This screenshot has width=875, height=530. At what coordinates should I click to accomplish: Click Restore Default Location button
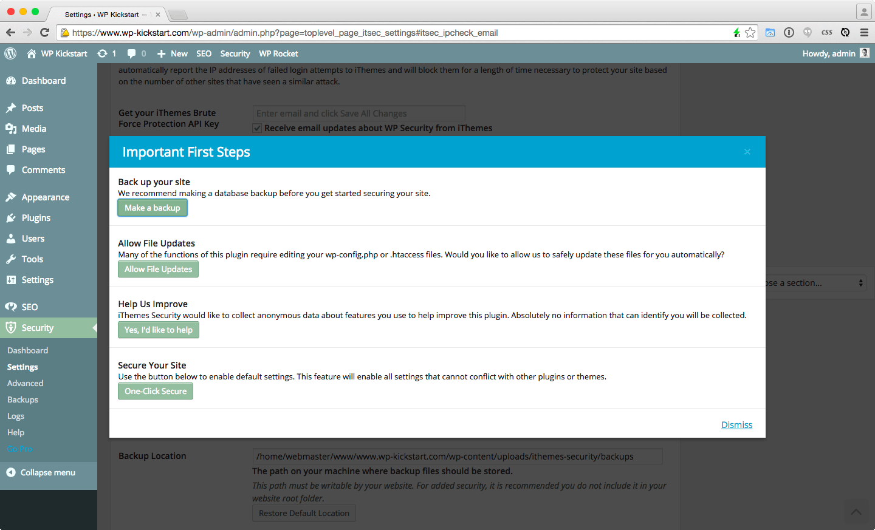[x=304, y=513]
